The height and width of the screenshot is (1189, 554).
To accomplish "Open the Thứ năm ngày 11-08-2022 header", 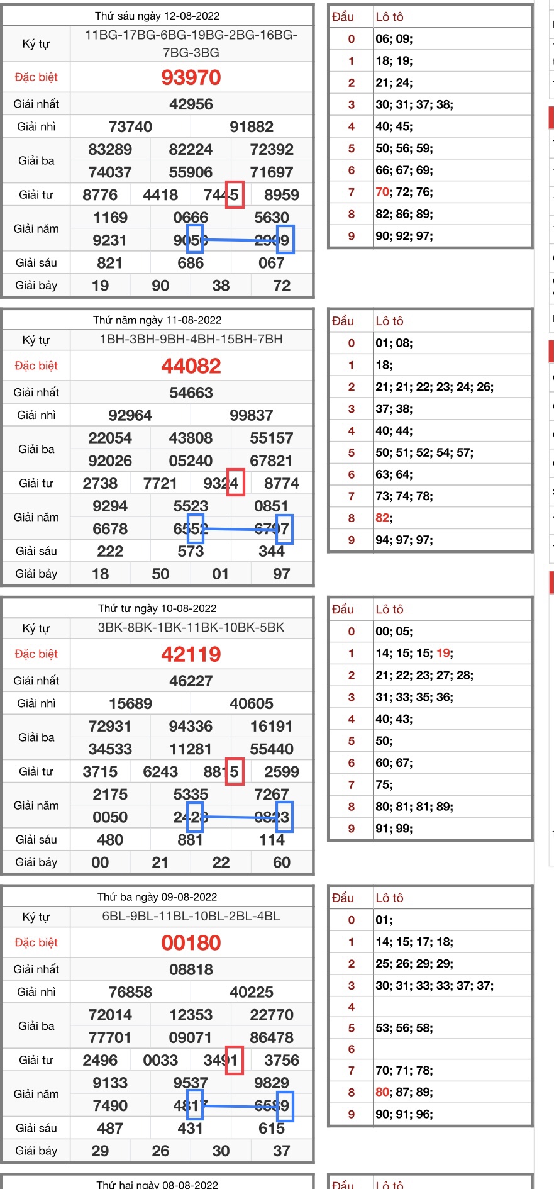I will 157,320.
